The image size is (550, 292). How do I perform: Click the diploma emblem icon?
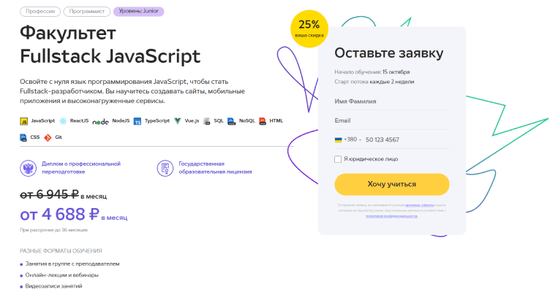[29, 168]
